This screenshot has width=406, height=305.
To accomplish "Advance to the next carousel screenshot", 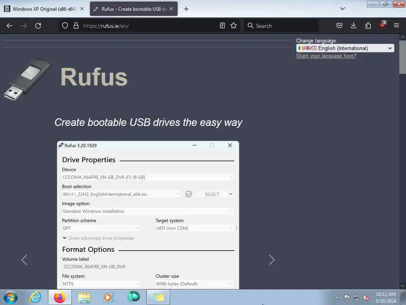I will [x=272, y=260].
